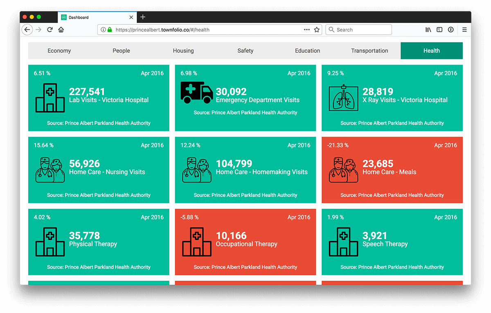Click the circular extension icon in toolbar
Viewport: 491px width, 313px height.
coord(450,29)
